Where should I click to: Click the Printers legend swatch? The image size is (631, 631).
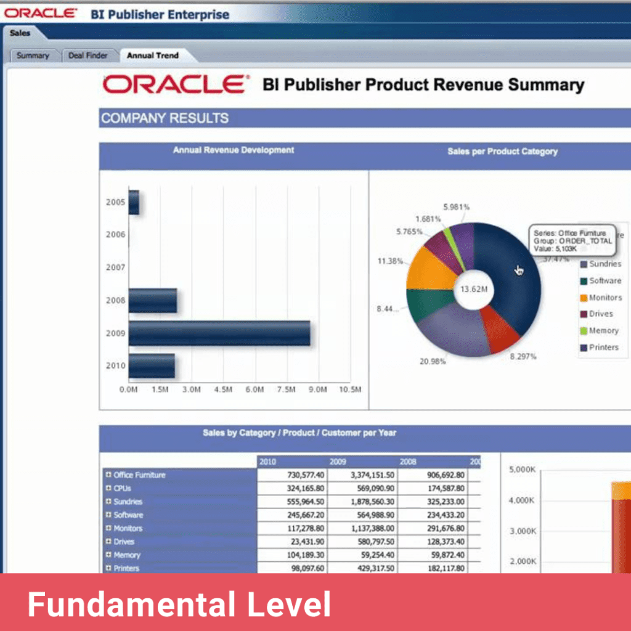(584, 347)
